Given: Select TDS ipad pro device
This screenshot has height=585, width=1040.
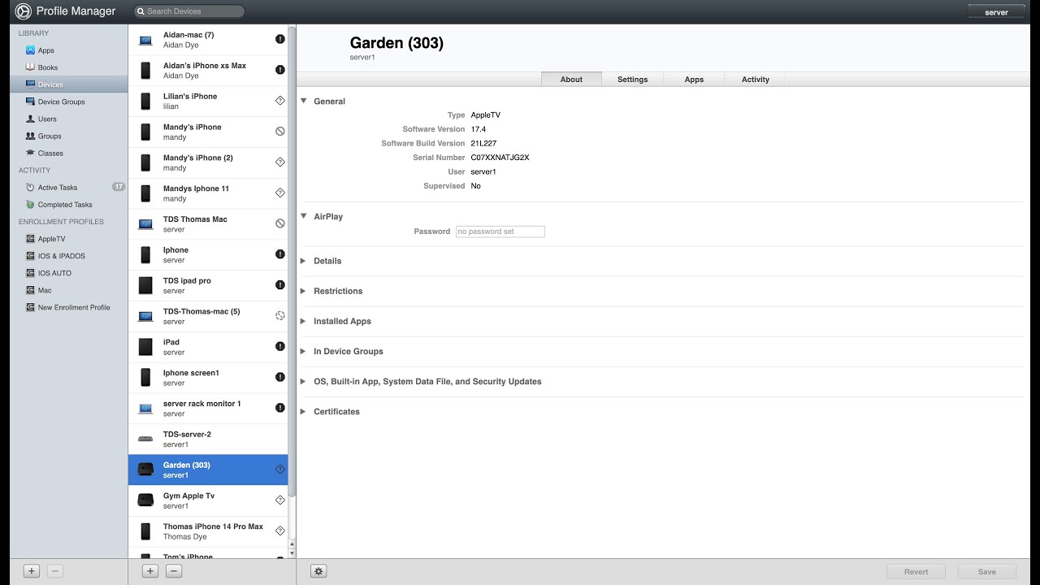Looking at the screenshot, I should coord(208,285).
